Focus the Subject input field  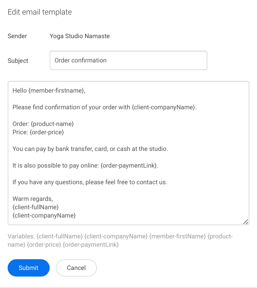128,60
